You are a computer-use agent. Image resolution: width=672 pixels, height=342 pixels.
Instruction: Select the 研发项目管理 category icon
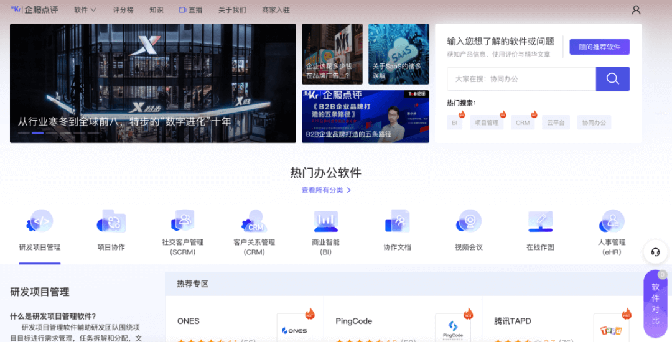pyautogui.click(x=40, y=221)
